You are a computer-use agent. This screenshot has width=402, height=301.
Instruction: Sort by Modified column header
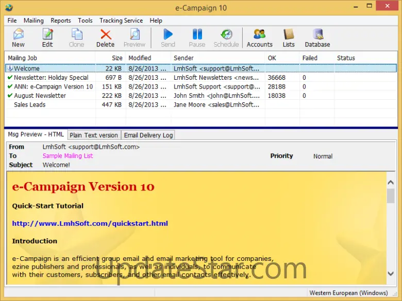tap(148, 58)
